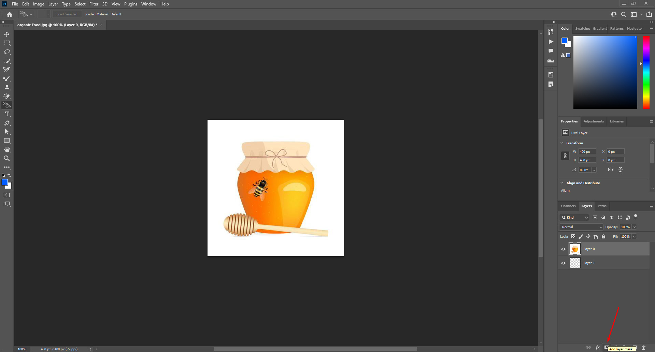
Task: Click the Load Selected button
Action: click(x=67, y=14)
